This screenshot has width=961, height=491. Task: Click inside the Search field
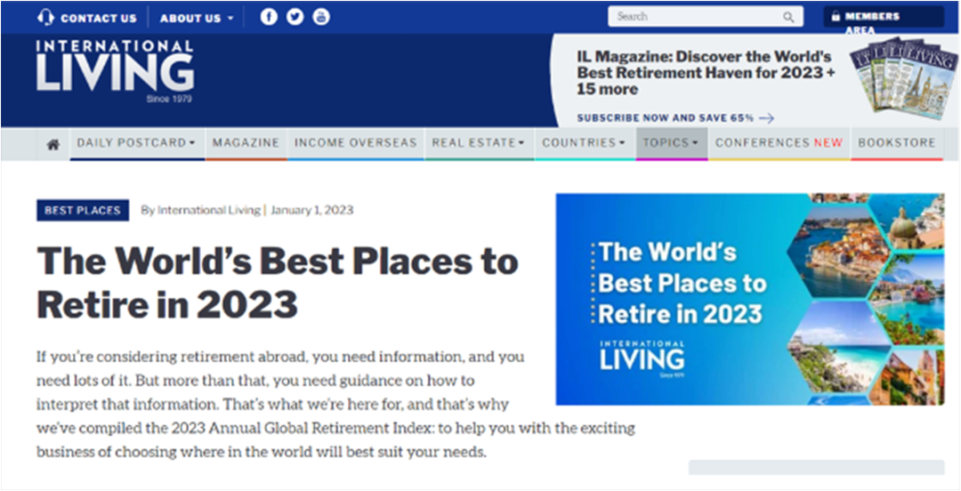tap(706, 17)
